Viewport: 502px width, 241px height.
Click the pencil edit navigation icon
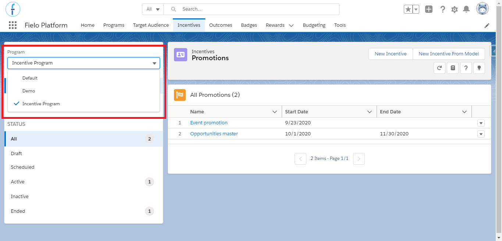(x=487, y=25)
